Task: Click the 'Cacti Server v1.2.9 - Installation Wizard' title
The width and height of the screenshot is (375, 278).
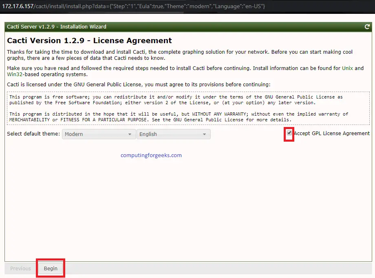Action: tap(56, 27)
